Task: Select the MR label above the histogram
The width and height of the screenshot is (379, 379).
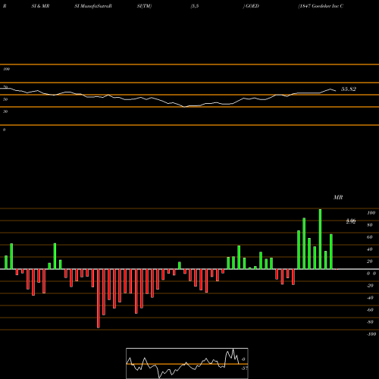Action: [x=338, y=198]
